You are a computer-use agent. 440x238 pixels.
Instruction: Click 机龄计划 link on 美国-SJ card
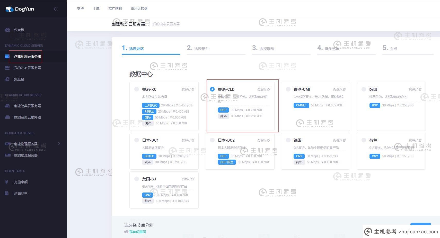[x=188, y=179]
